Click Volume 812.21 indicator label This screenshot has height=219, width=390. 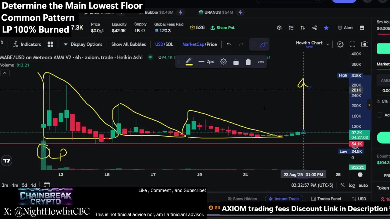pos(15,65)
